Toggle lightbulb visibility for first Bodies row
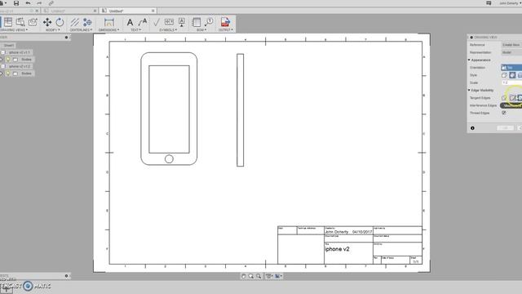522x294 pixels. pyautogui.click(x=8, y=60)
